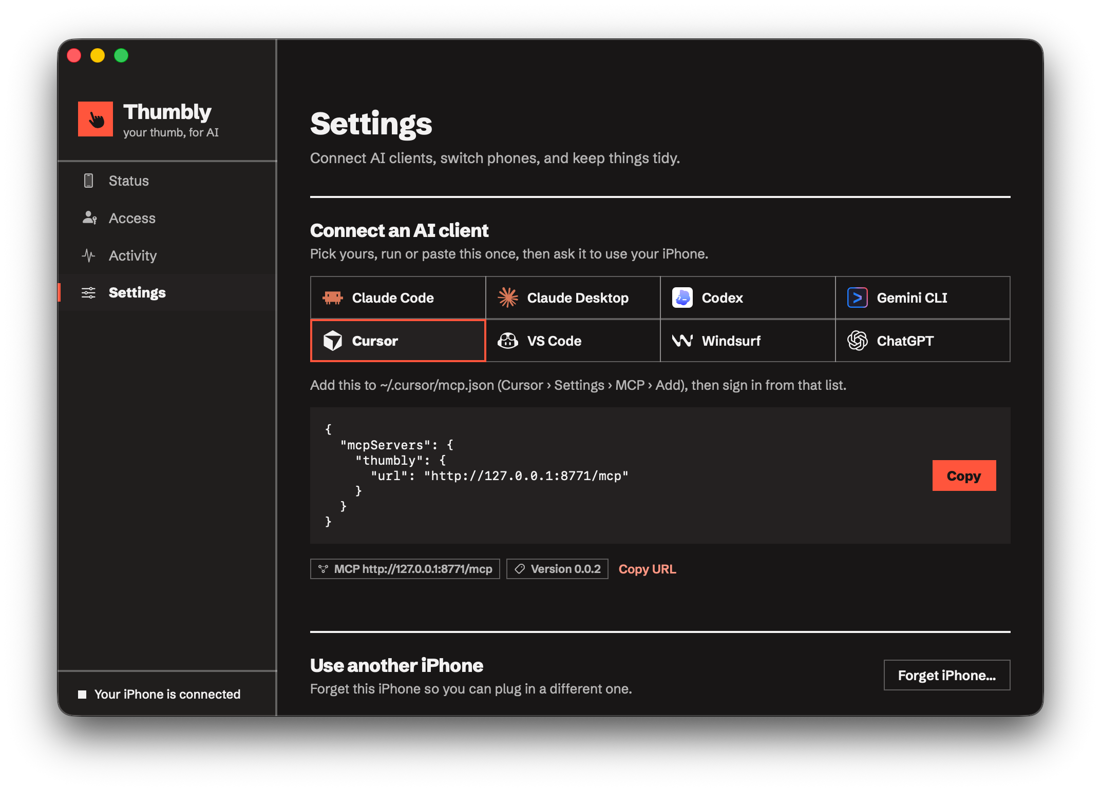Open the Activity section

tap(167, 255)
